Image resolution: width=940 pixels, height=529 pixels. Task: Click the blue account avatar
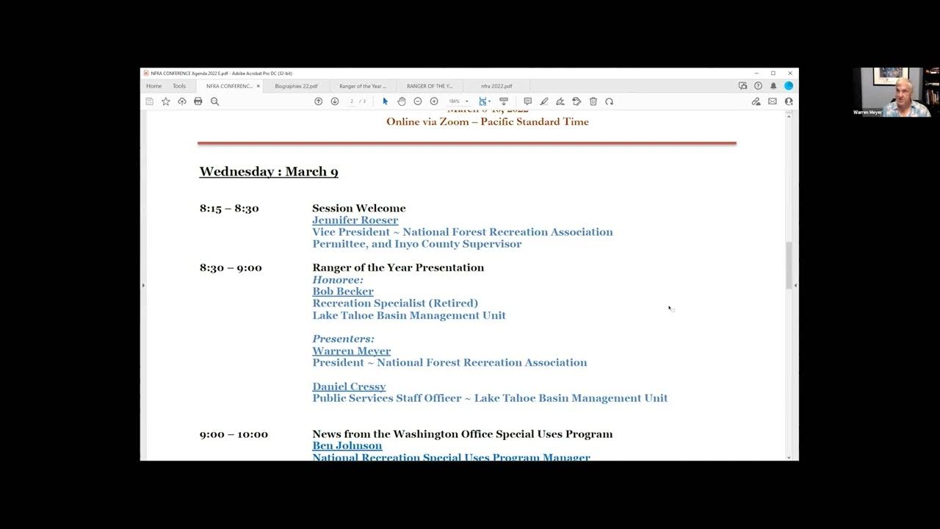pyautogui.click(x=789, y=86)
